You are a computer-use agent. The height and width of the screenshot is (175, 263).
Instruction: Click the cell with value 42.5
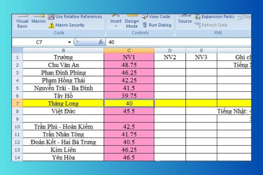point(129,127)
